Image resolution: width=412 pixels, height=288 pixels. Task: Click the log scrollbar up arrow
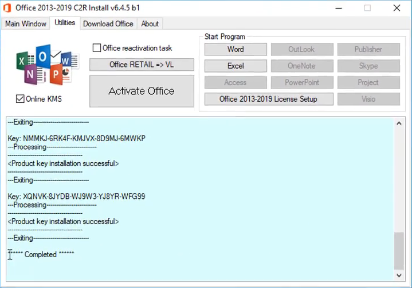click(399, 123)
